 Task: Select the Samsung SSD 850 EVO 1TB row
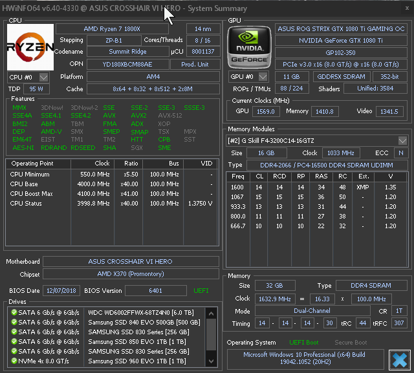(107, 341)
